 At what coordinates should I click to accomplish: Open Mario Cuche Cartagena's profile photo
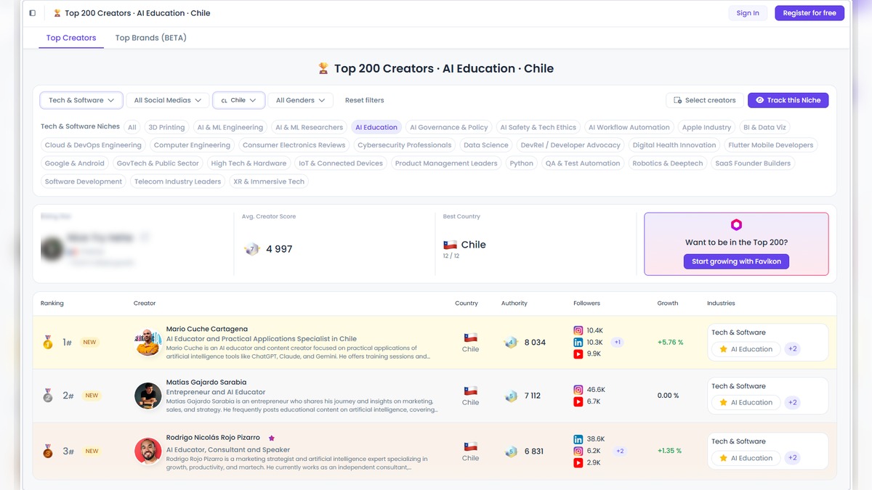pos(148,342)
